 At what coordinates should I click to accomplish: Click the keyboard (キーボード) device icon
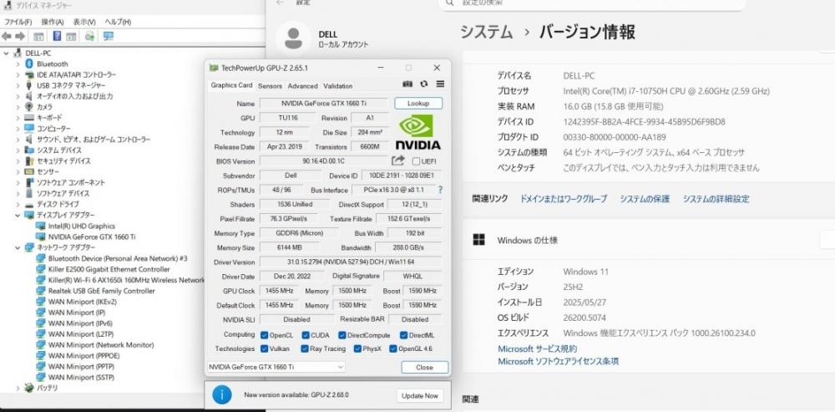pos(29,117)
